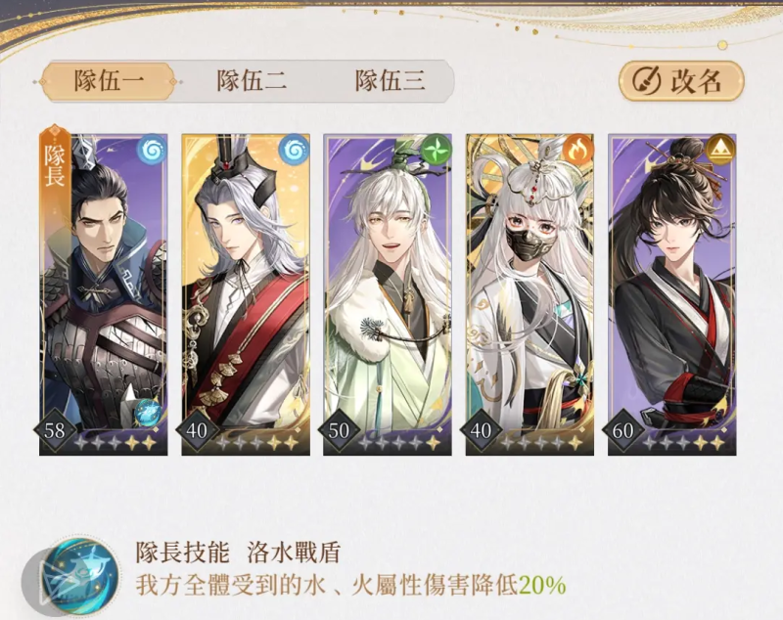This screenshot has width=783, height=620.
Task: Select the level 60 dark-haired character card
Action: 671,294
